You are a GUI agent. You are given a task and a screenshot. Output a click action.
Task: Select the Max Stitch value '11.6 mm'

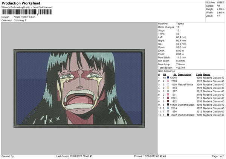pos(181,57)
